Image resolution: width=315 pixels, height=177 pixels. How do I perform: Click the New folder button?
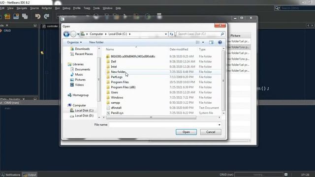96,42
